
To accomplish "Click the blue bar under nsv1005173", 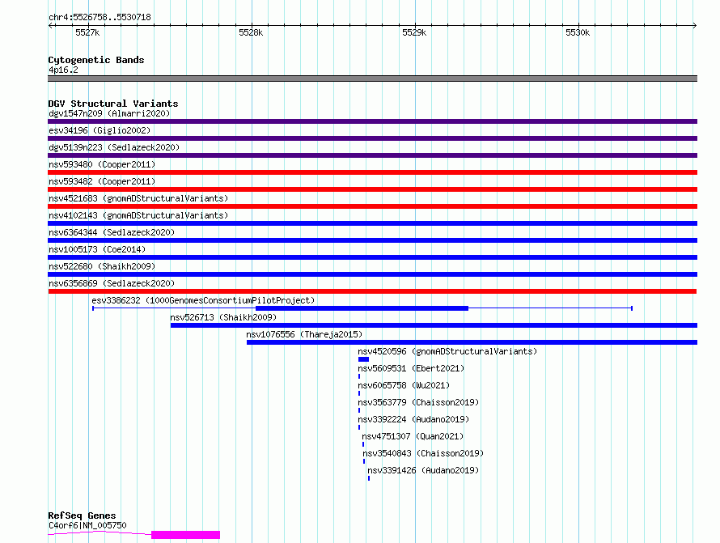I will point(372,257).
